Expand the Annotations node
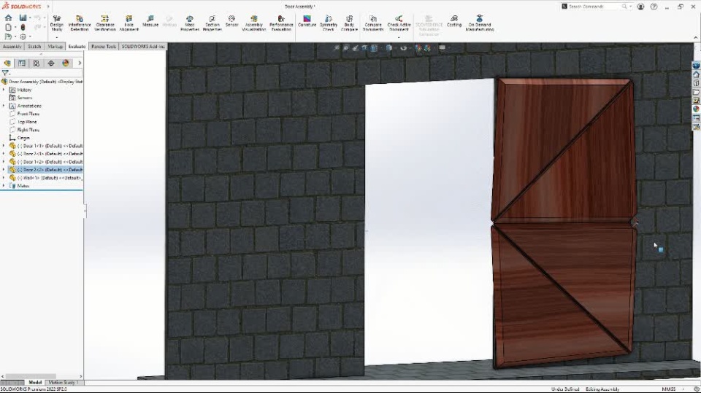Image resolution: width=701 pixels, height=393 pixels. [4, 106]
